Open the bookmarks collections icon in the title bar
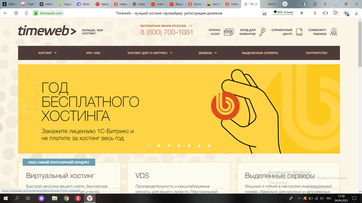Viewport: 362px width, 203px height. pos(315,4)
